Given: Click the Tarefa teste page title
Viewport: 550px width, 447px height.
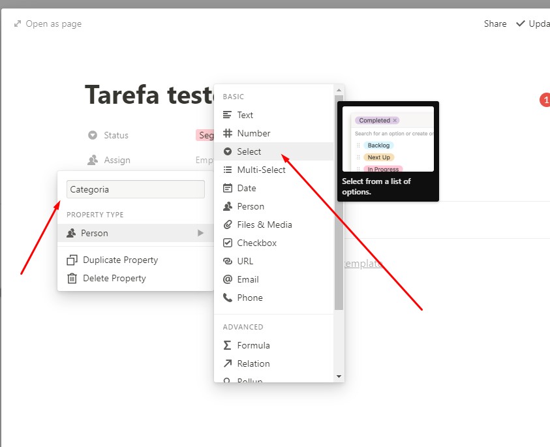Looking at the screenshot, I should pos(149,95).
